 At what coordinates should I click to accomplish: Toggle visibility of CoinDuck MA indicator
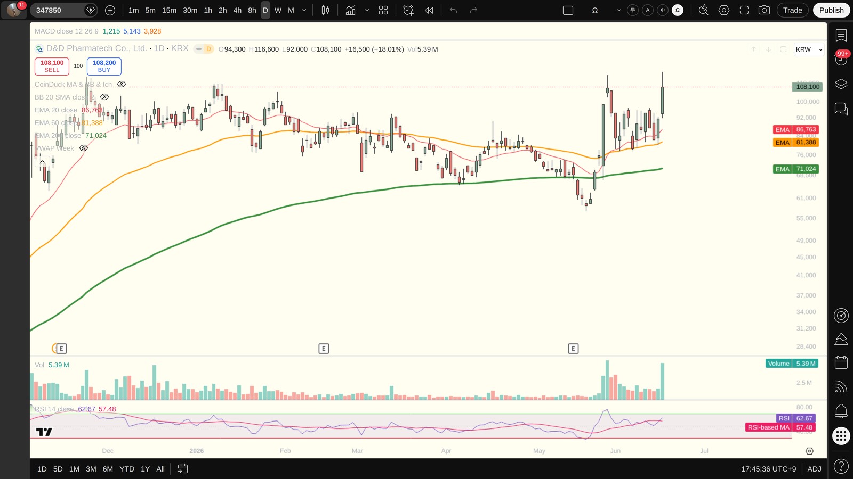tap(122, 84)
